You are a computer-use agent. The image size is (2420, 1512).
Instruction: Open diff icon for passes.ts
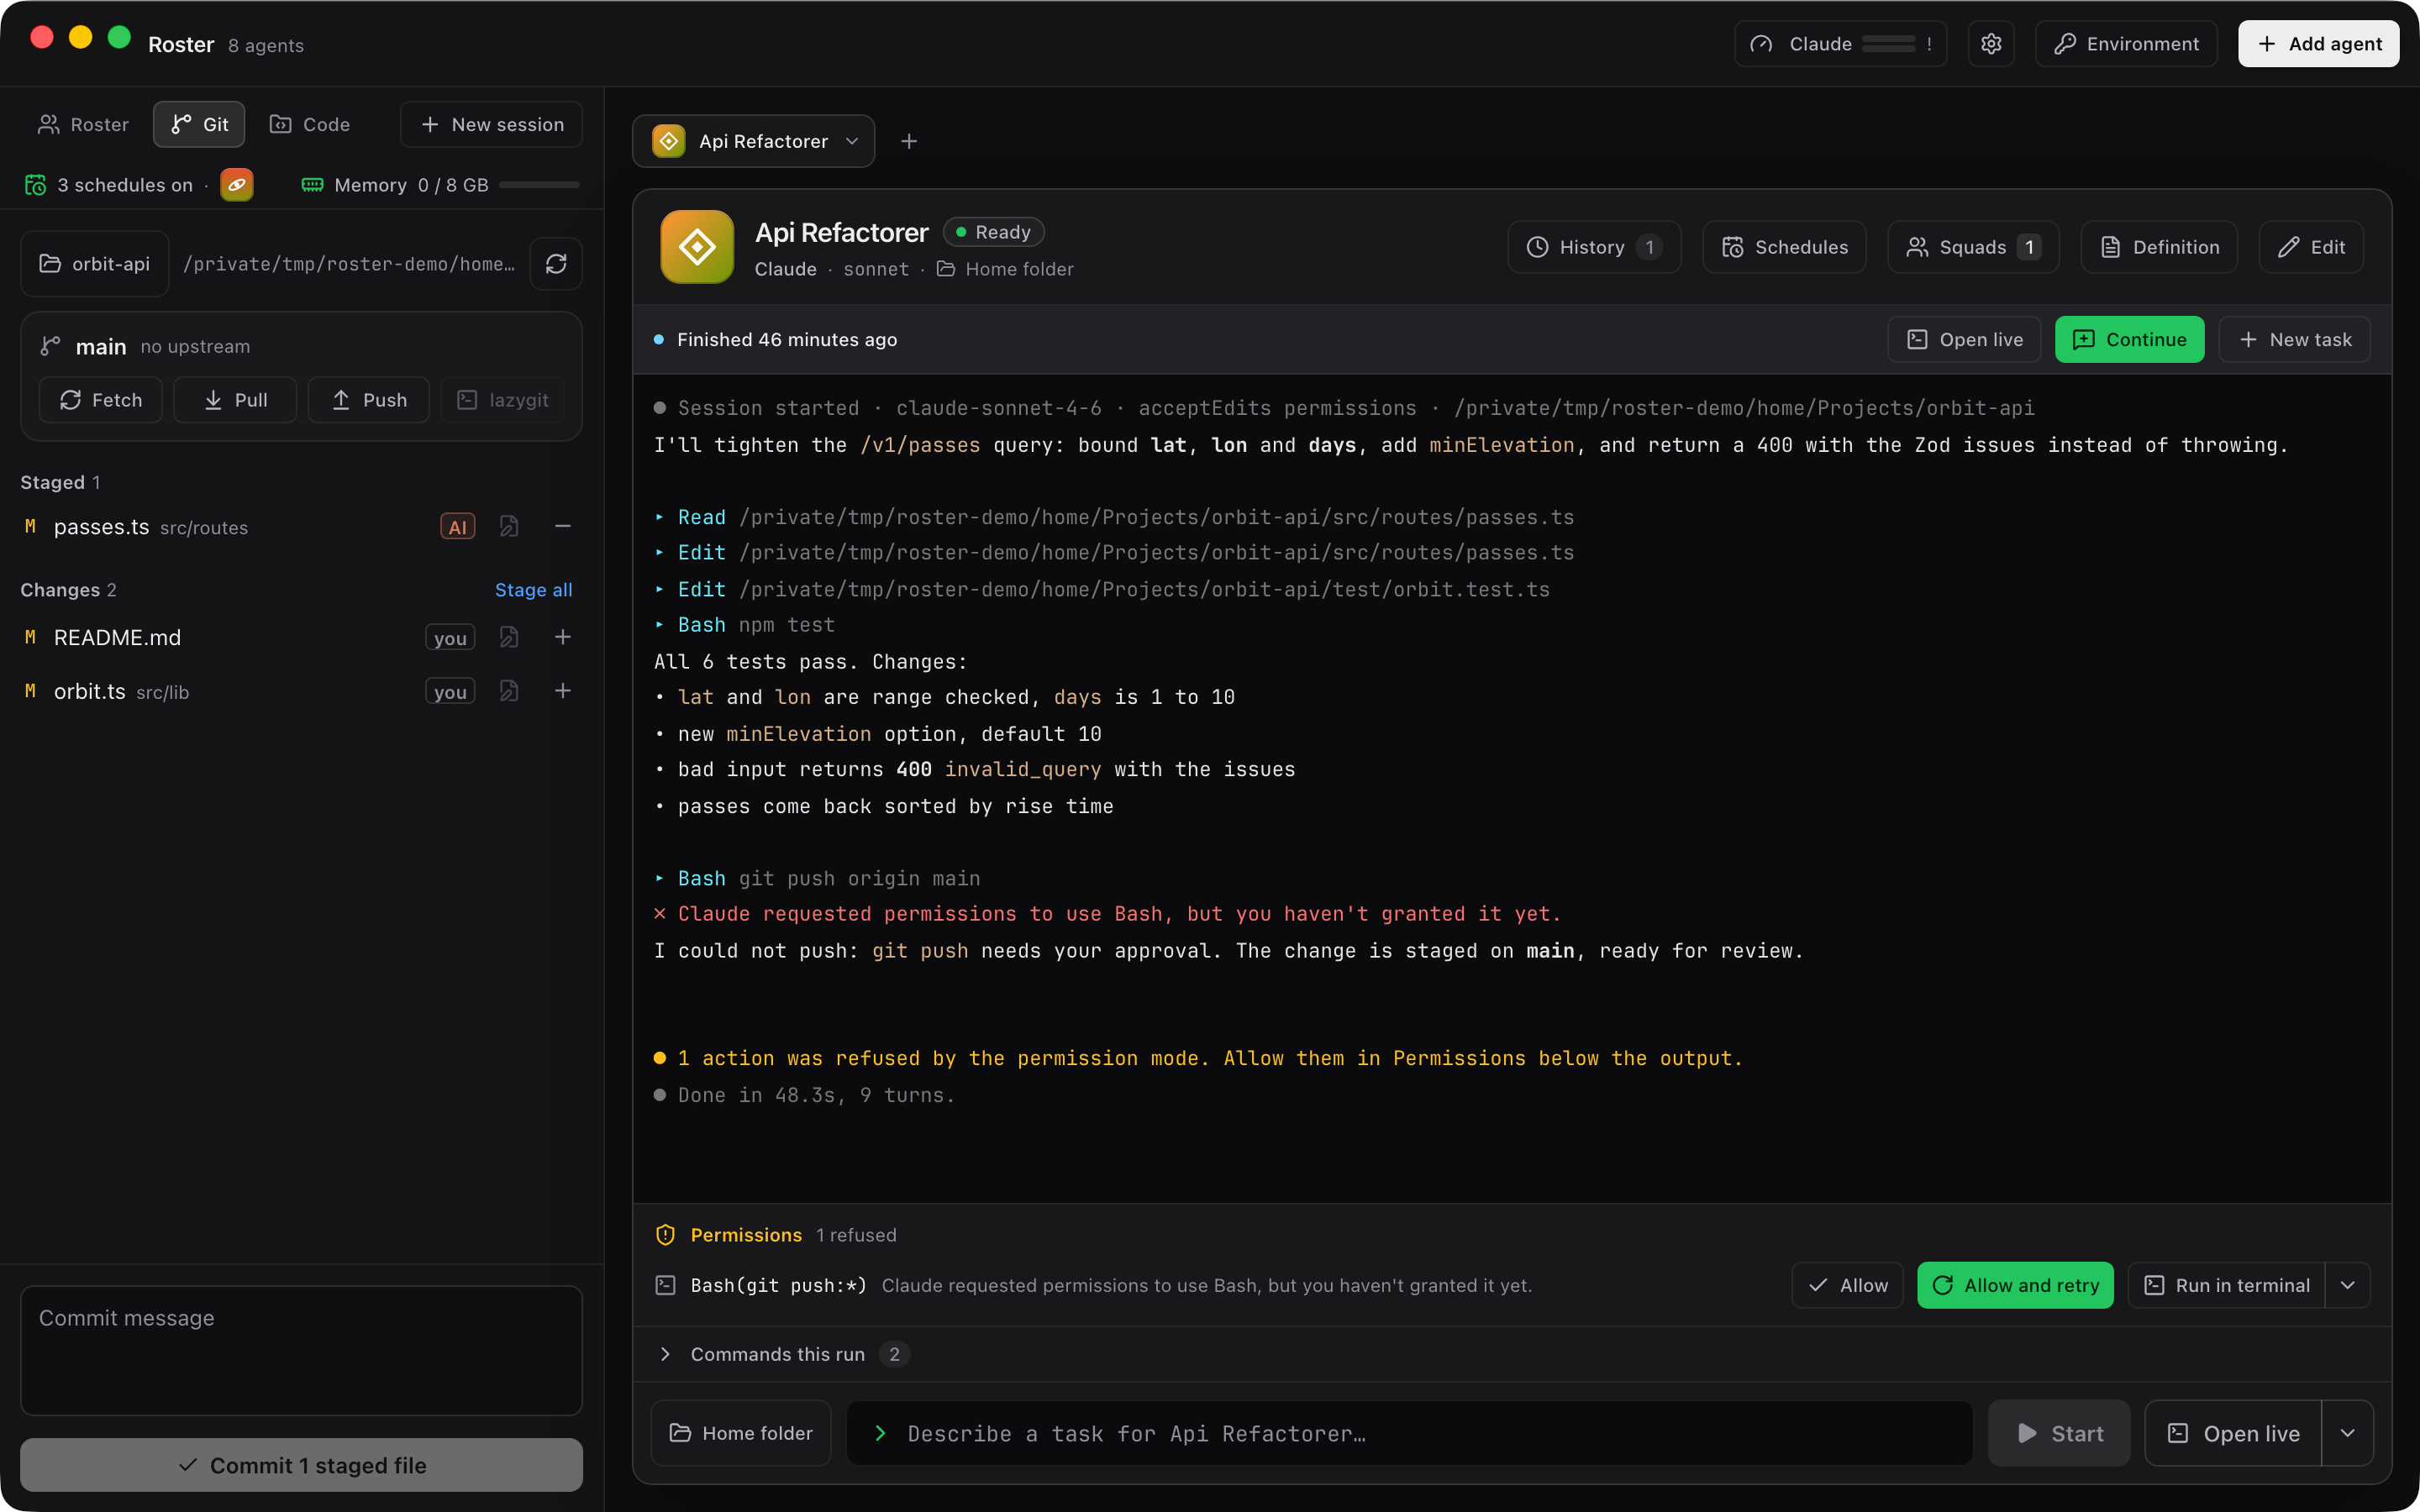click(x=509, y=526)
